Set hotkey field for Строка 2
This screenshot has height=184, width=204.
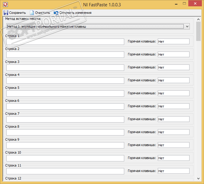pos(173,54)
